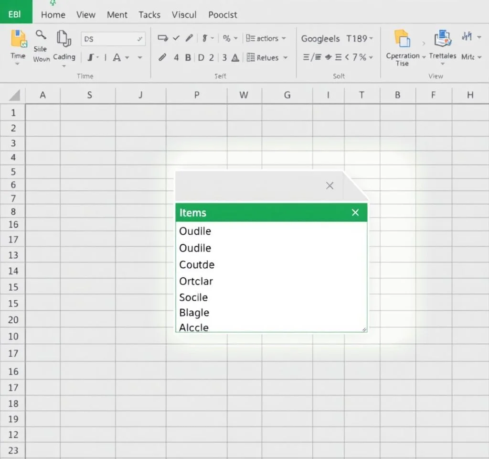
Task: Open the green EBI file button
Action: click(15, 13)
